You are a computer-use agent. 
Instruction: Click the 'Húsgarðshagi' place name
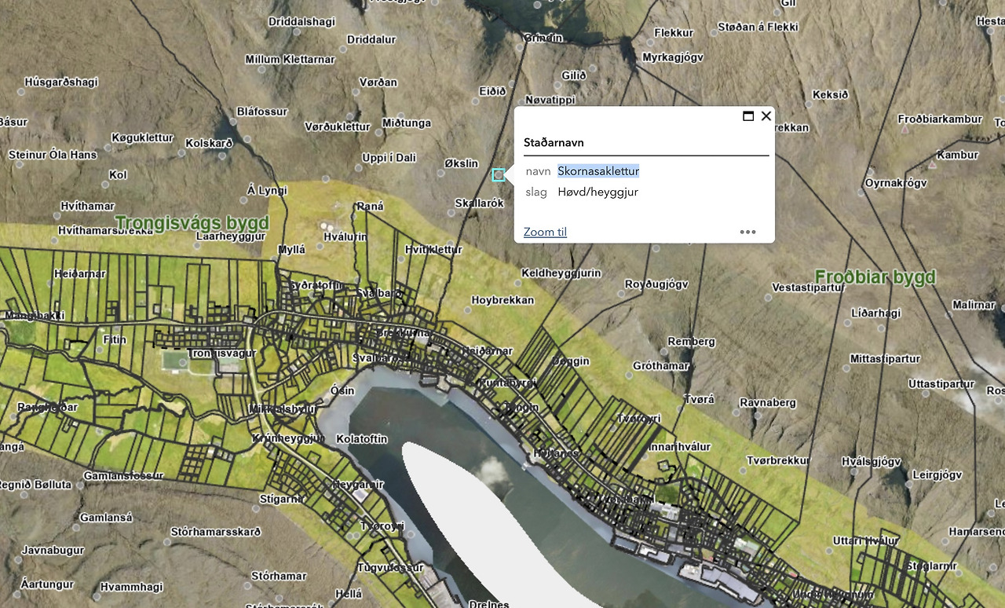[x=61, y=81]
